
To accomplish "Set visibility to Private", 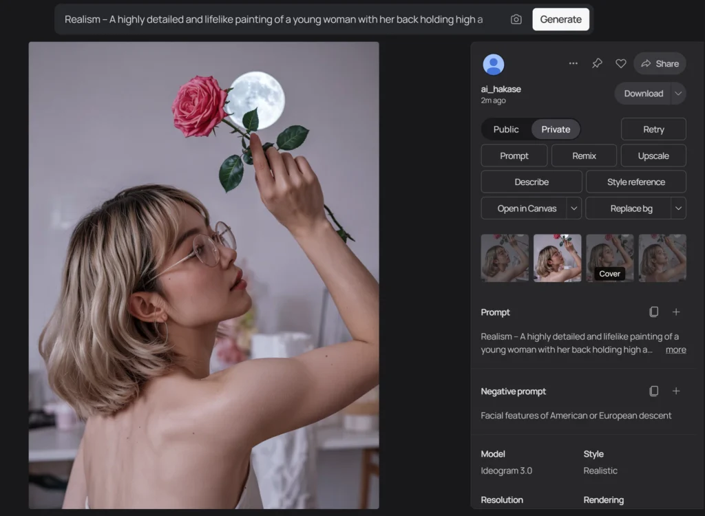I will tap(556, 129).
